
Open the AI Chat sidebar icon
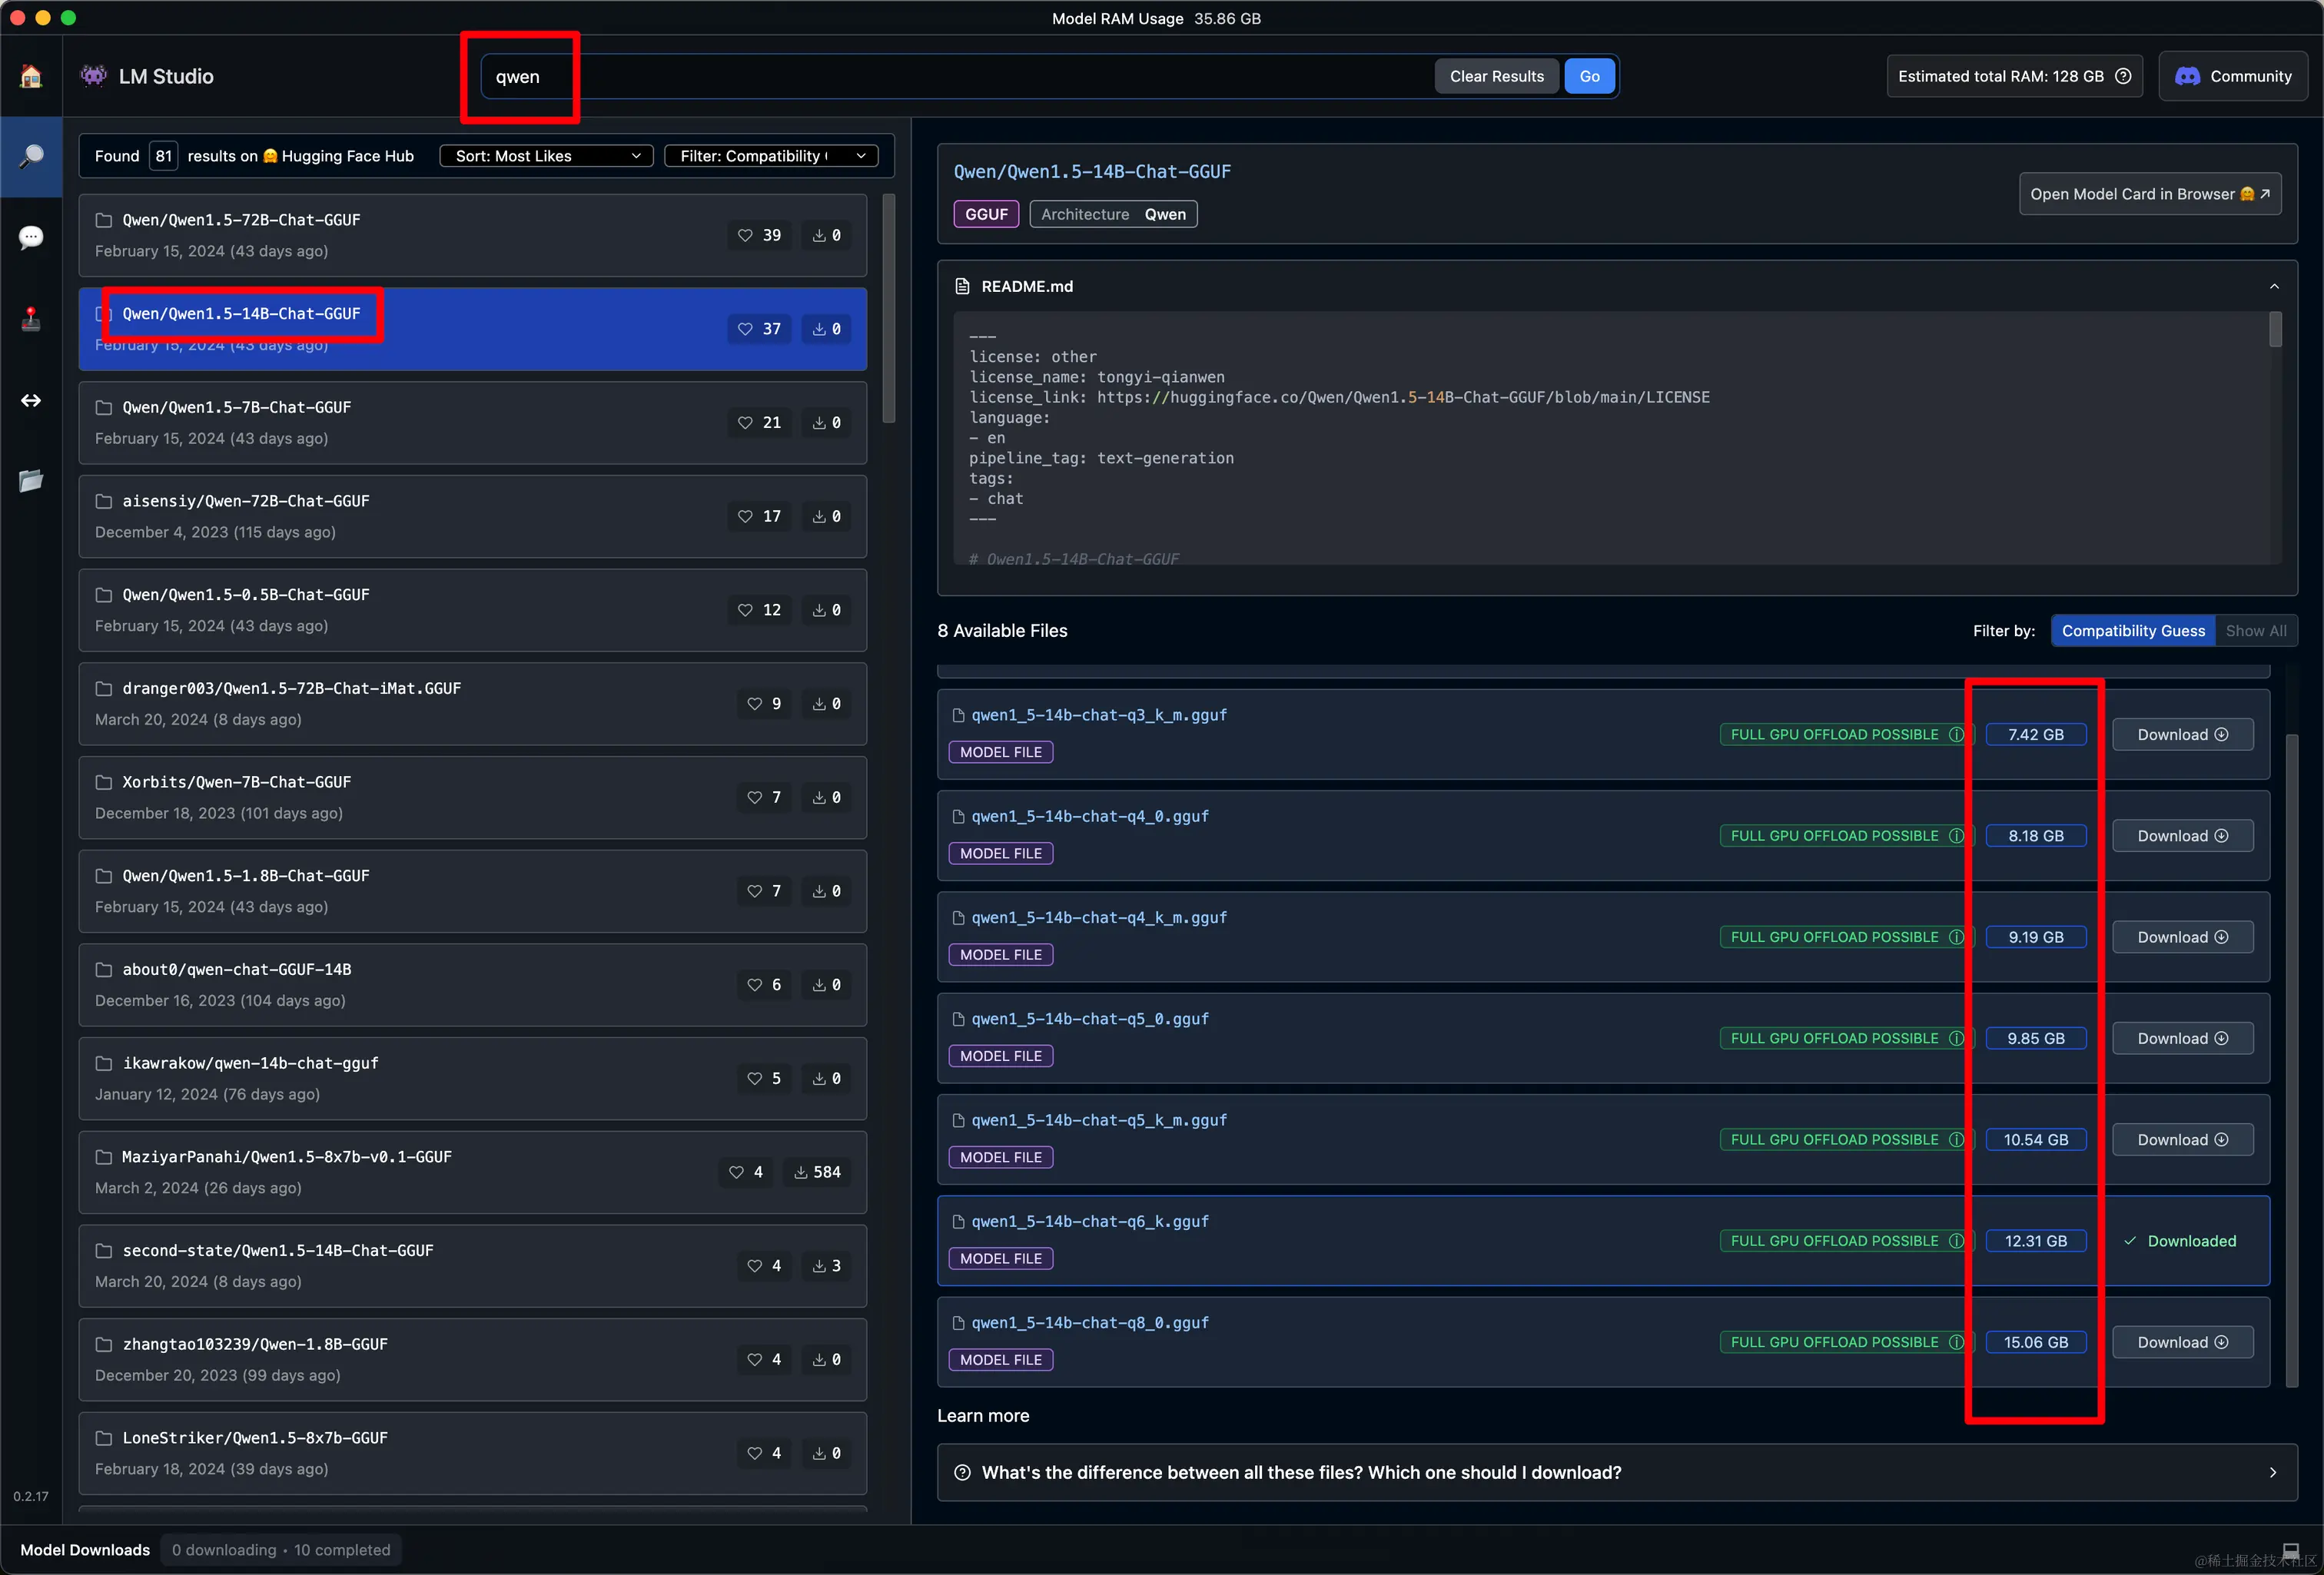[x=31, y=238]
